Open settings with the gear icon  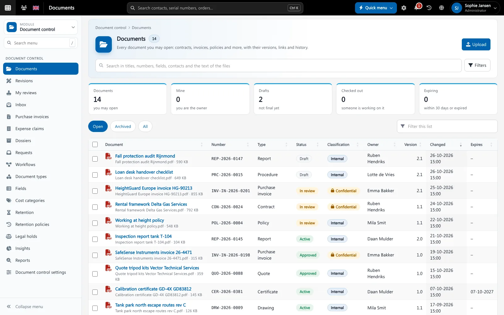[x=404, y=8]
